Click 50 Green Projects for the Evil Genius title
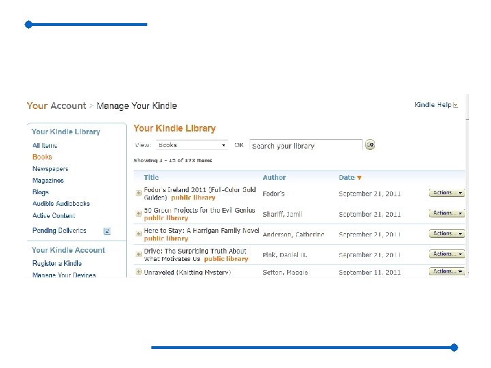Viewport: 491px width, 368px height. click(x=199, y=211)
